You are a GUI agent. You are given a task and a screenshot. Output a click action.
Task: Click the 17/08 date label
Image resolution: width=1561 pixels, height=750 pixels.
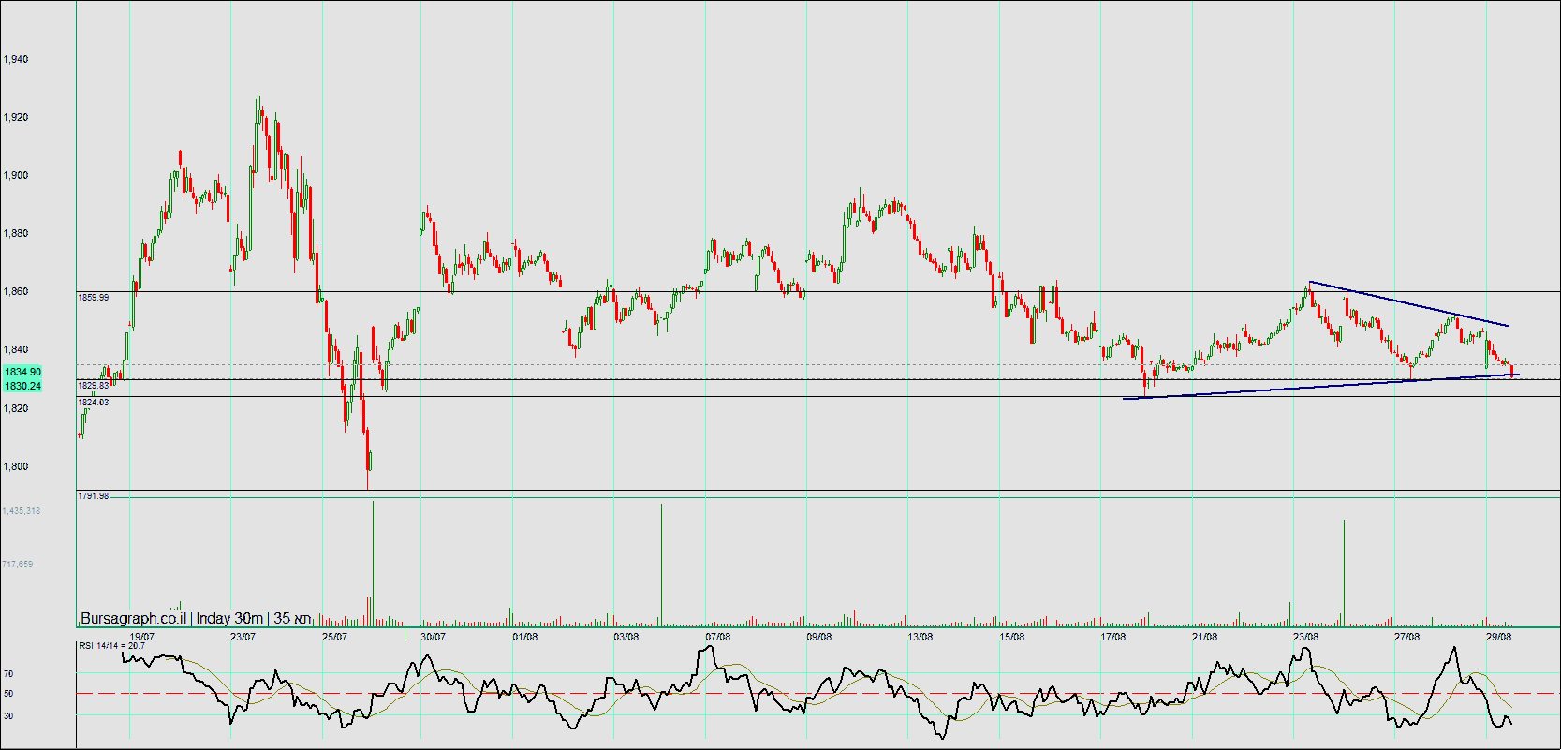1112,637
